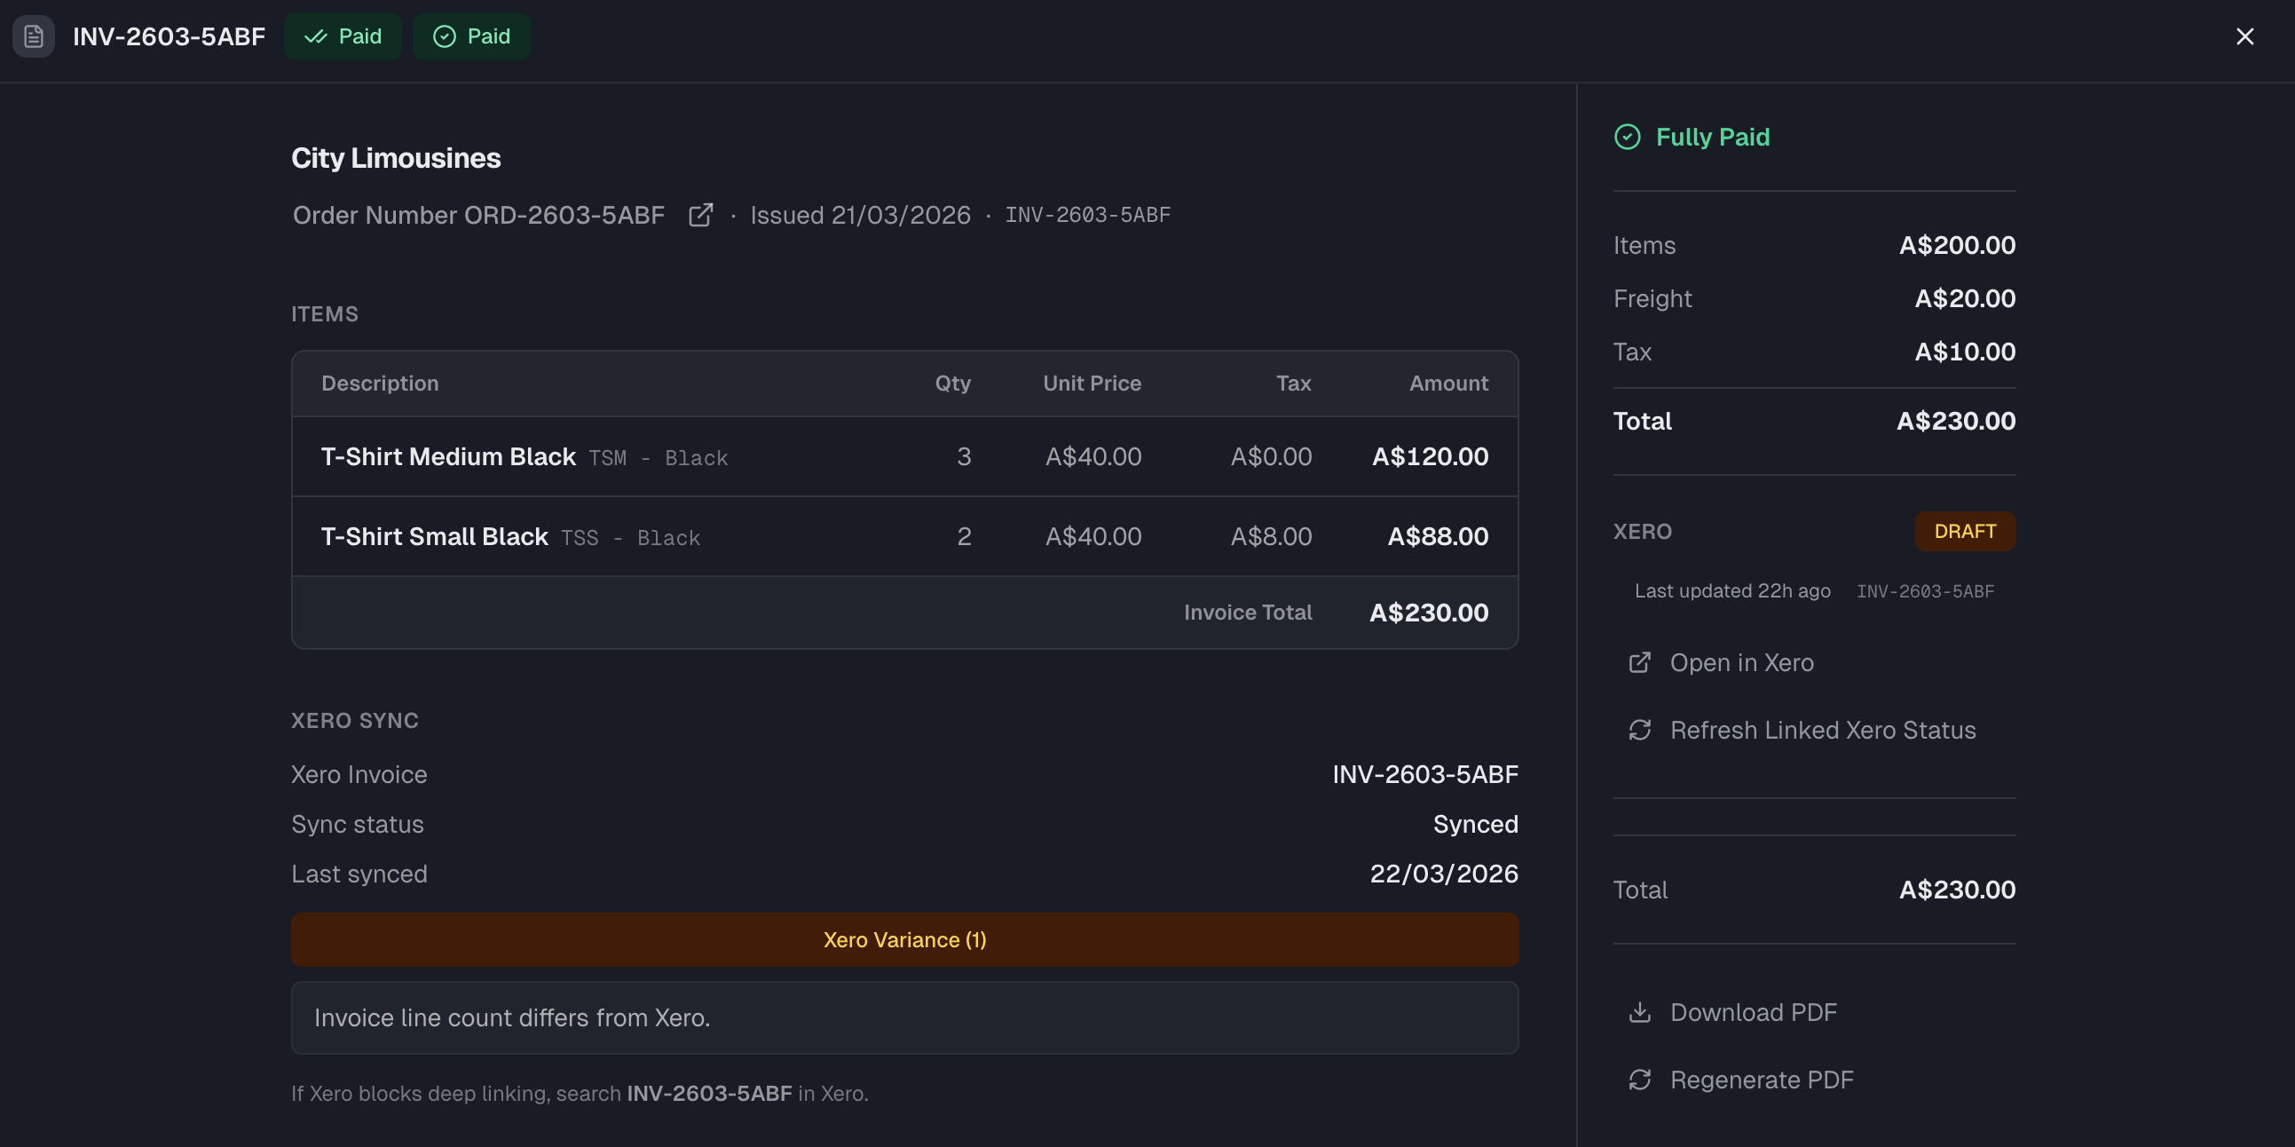The image size is (2295, 1147).
Task: Click the Synced sync status value
Action: [x=1475, y=825]
